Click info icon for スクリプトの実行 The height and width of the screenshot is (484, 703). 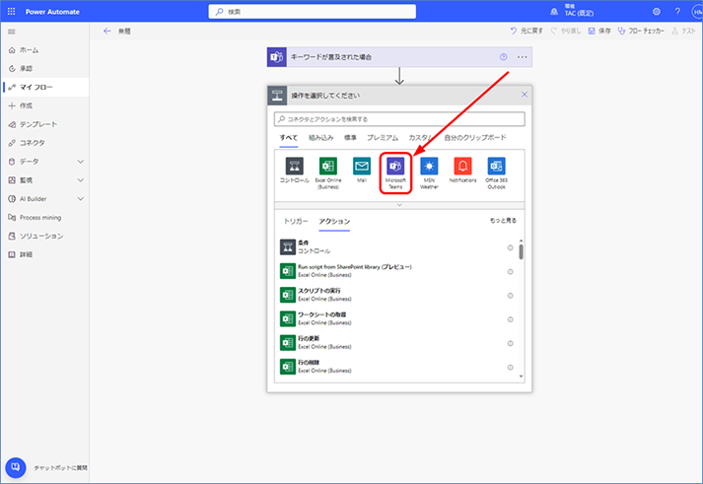[510, 296]
